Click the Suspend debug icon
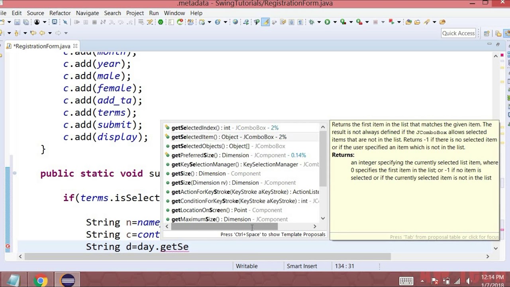This screenshot has width=510, height=287. coord(86,22)
